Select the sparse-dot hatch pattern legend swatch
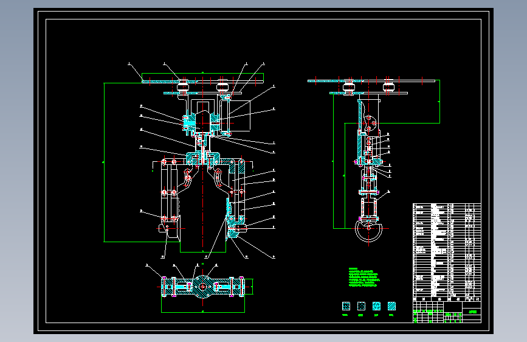 [x=361, y=306]
